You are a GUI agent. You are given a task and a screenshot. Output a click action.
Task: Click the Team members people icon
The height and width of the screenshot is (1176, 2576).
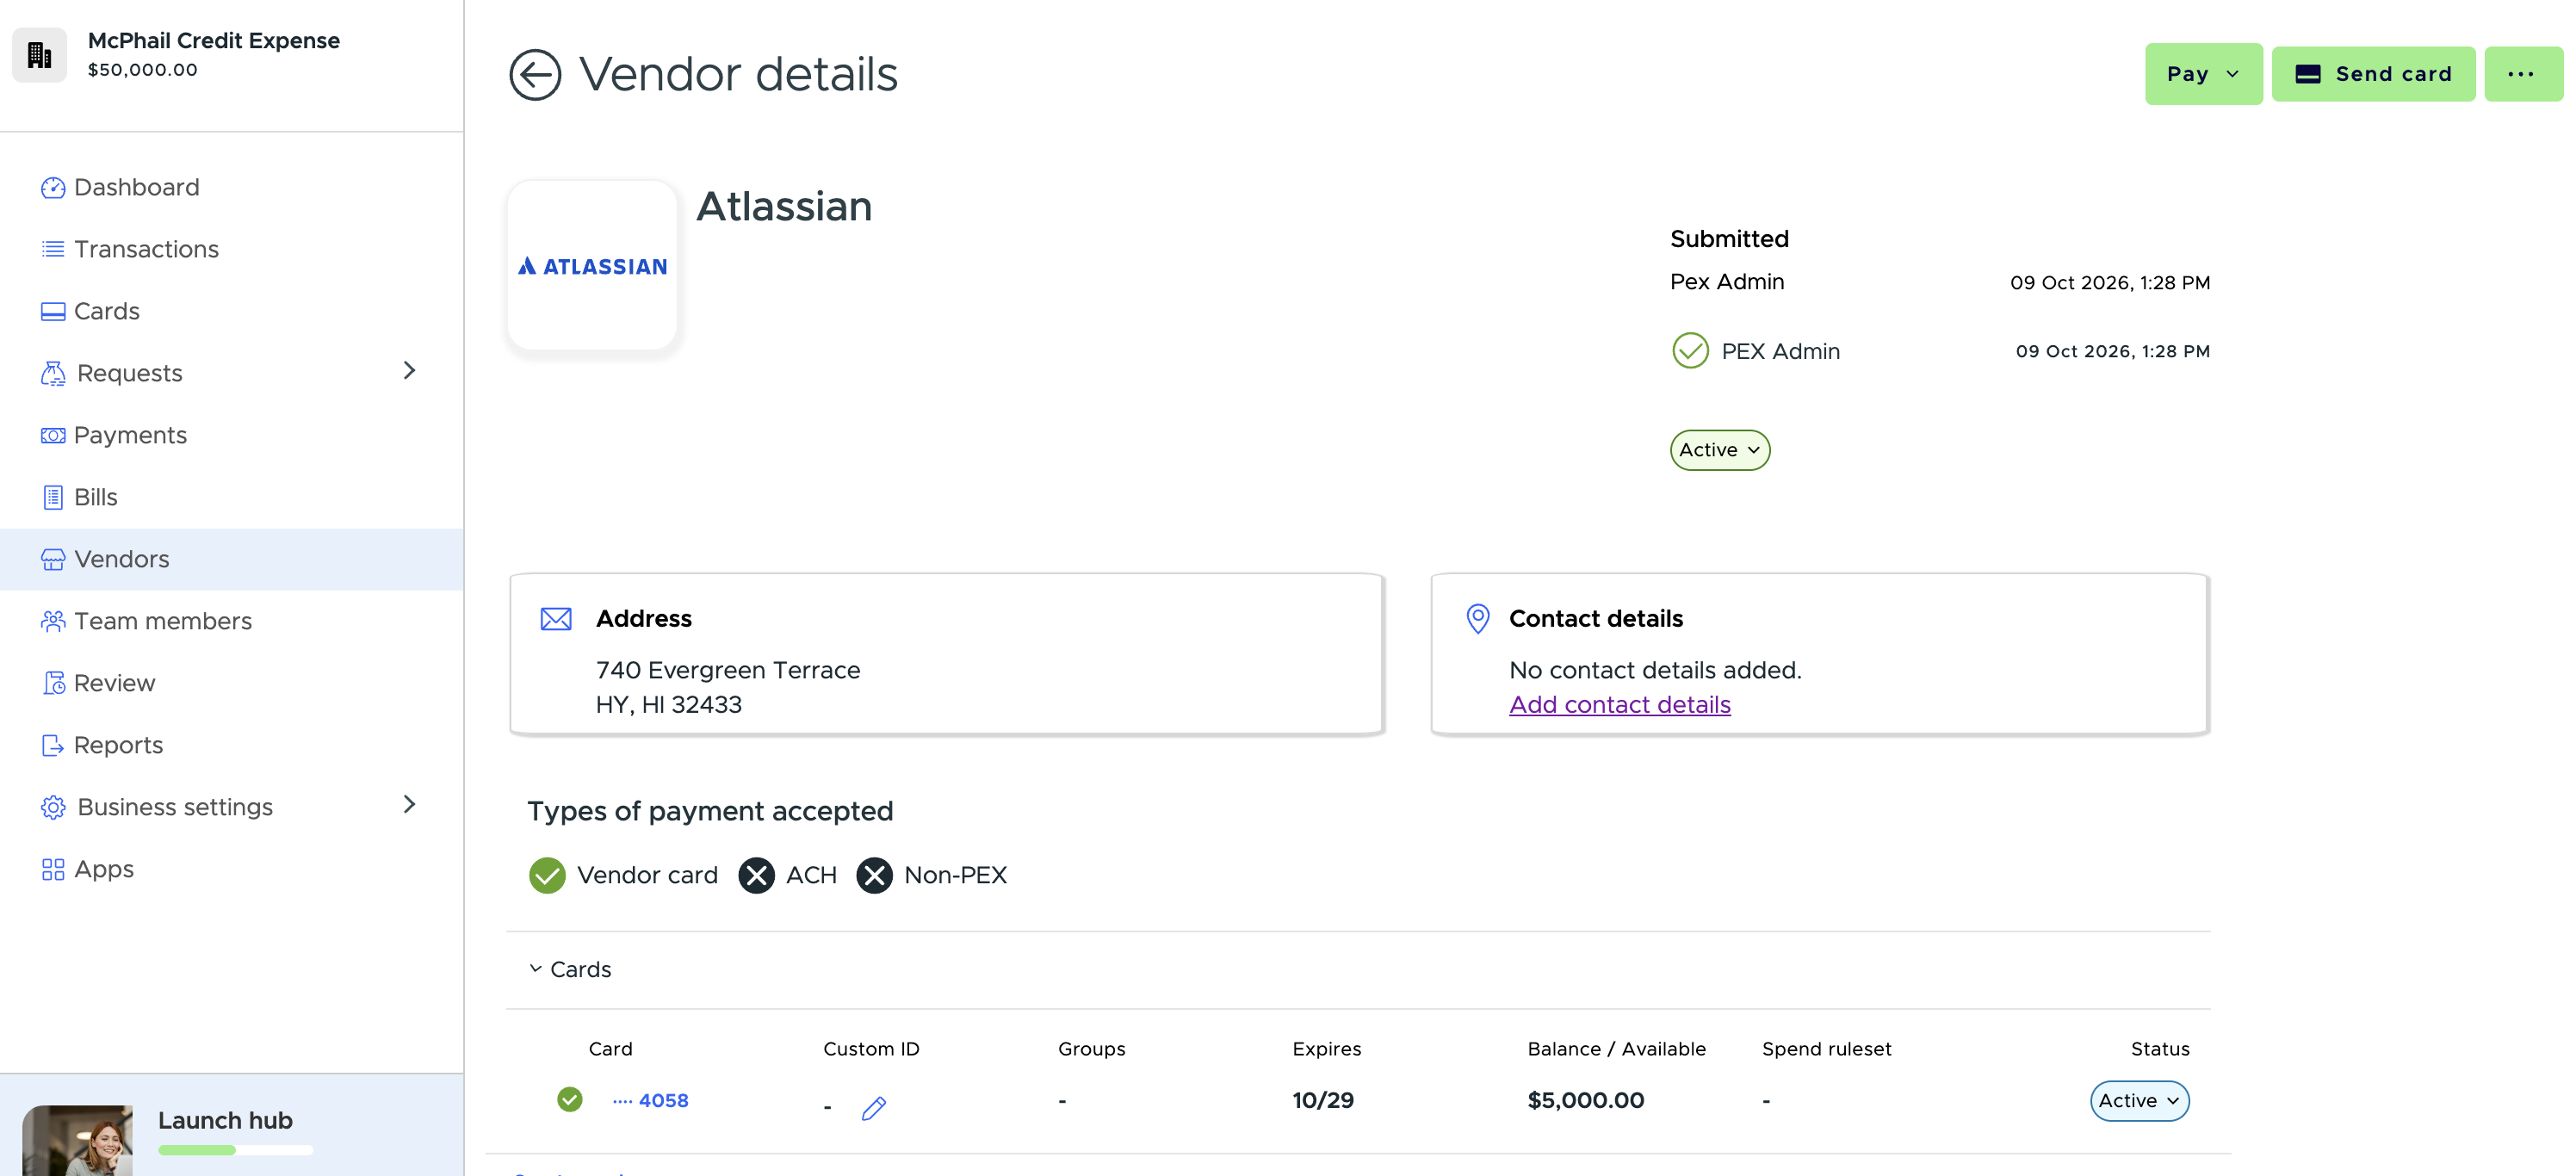point(53,621)
